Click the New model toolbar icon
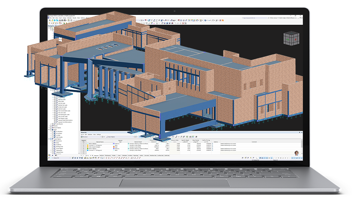Screen dimensions: 352x198 [x=50, y=20]
